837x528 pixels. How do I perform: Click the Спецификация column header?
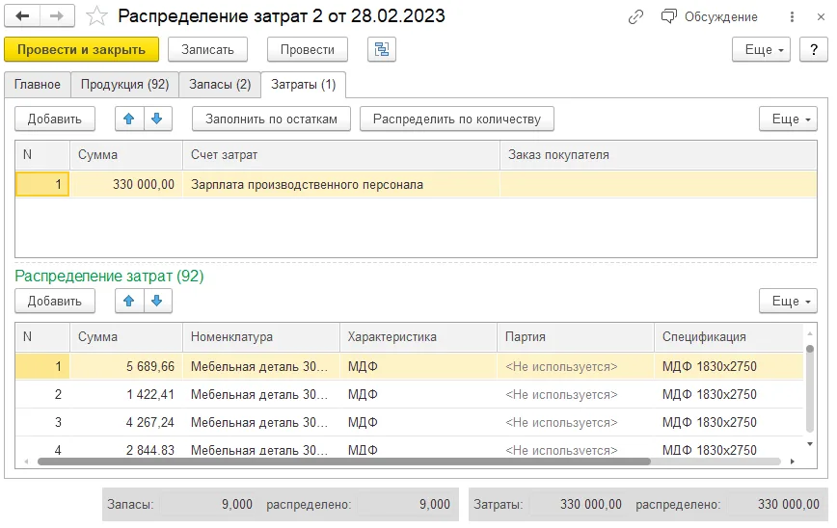728,337
